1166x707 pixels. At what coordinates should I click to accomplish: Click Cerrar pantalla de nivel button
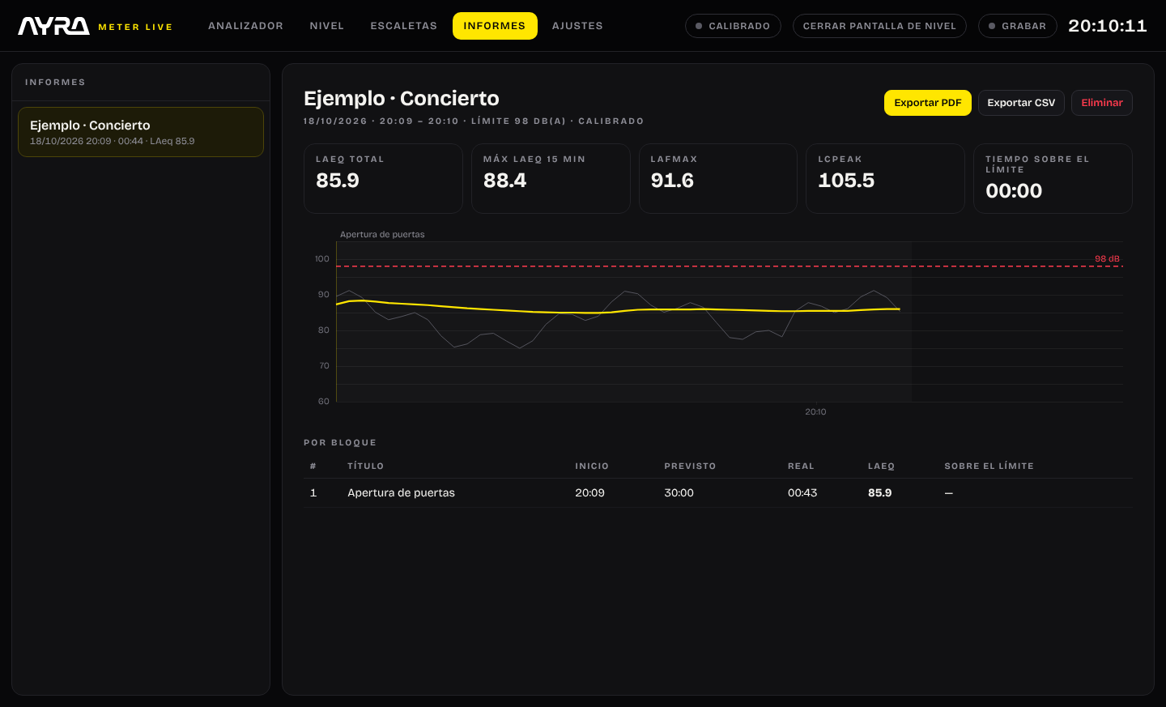[x=879, y=26]
